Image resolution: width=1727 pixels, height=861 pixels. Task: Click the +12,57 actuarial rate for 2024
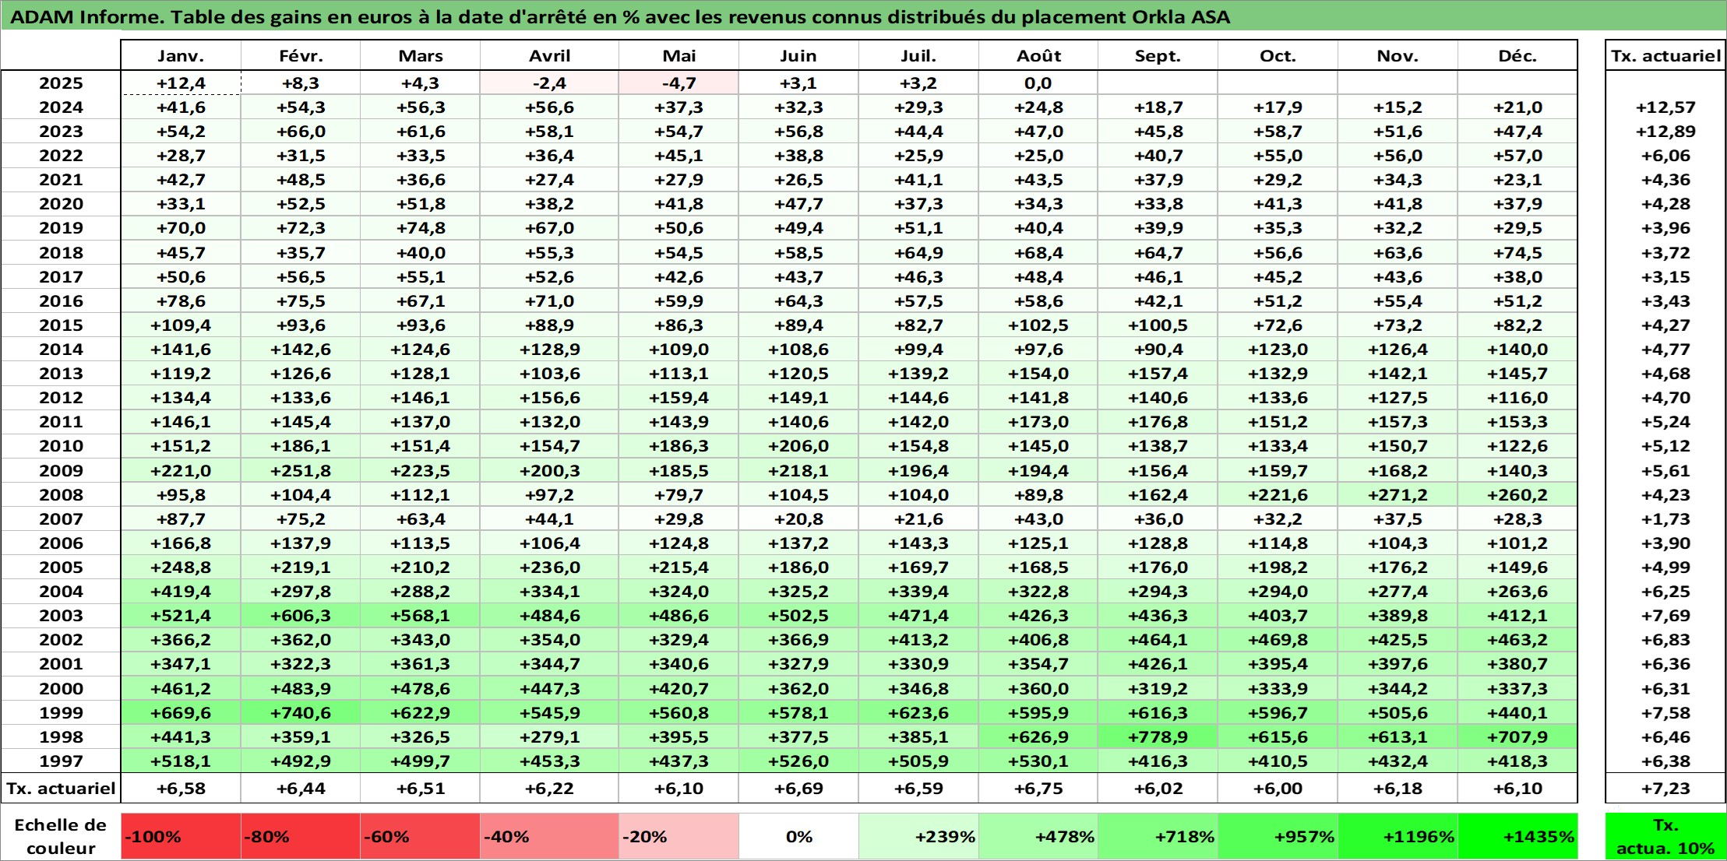tap(1665, 107)
